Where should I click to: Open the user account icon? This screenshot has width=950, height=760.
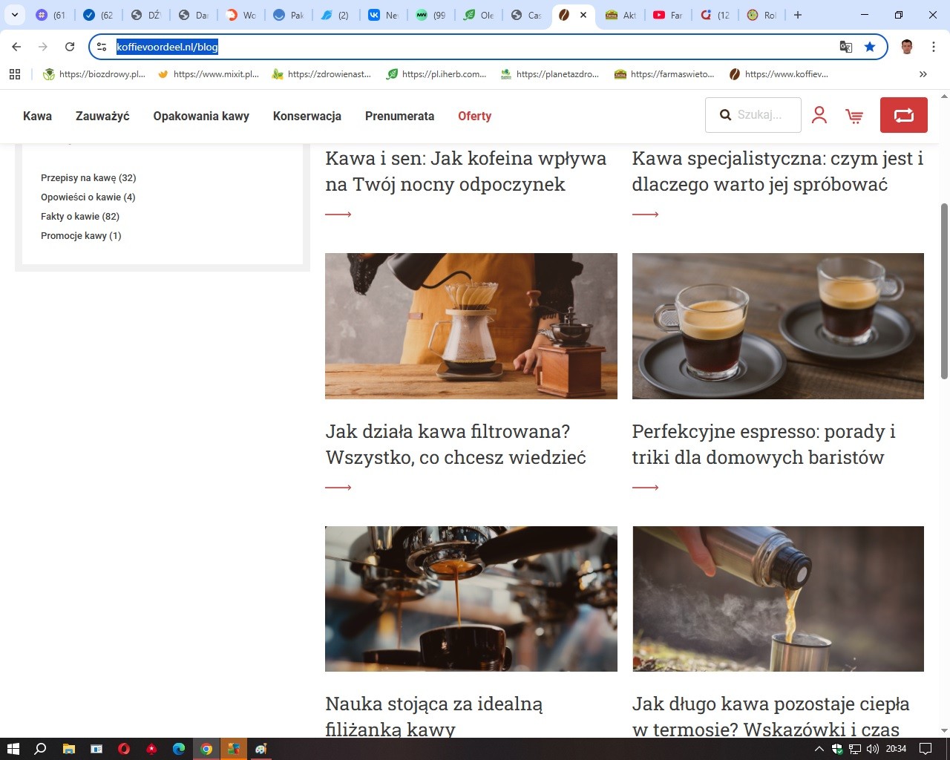(x=819, y=115)
